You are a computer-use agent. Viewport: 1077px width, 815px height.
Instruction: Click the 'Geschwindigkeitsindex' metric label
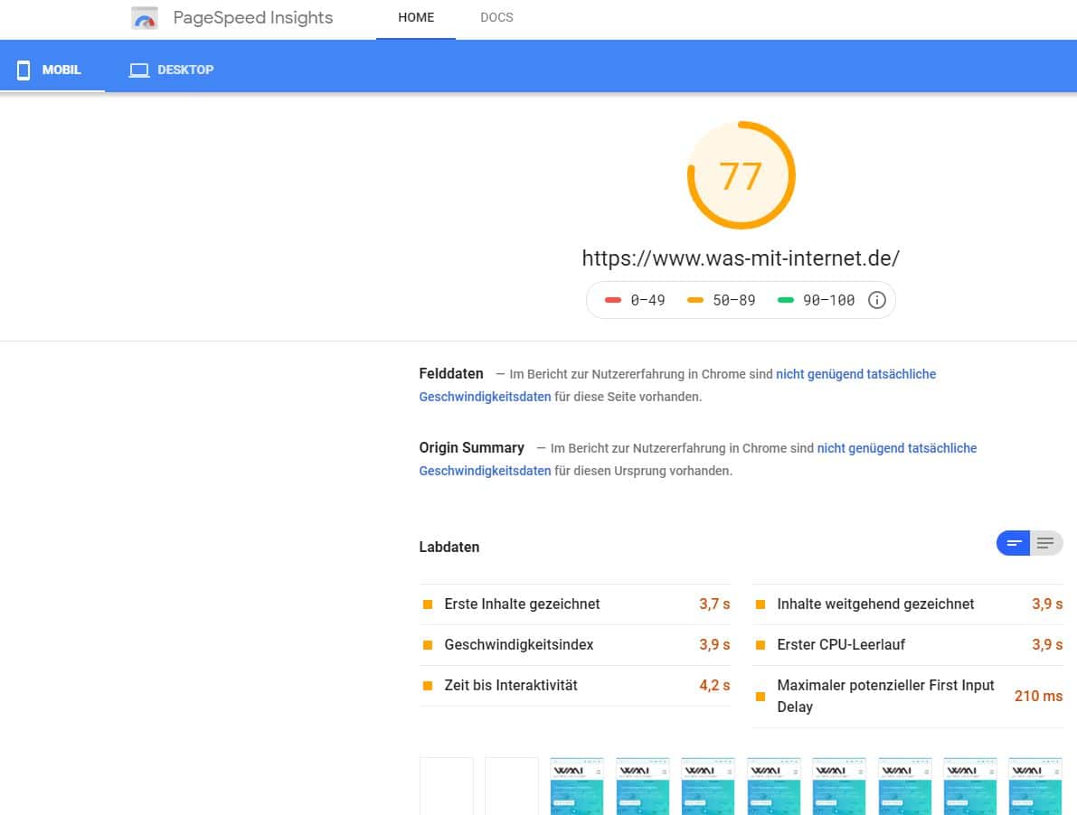pos(518,645)
